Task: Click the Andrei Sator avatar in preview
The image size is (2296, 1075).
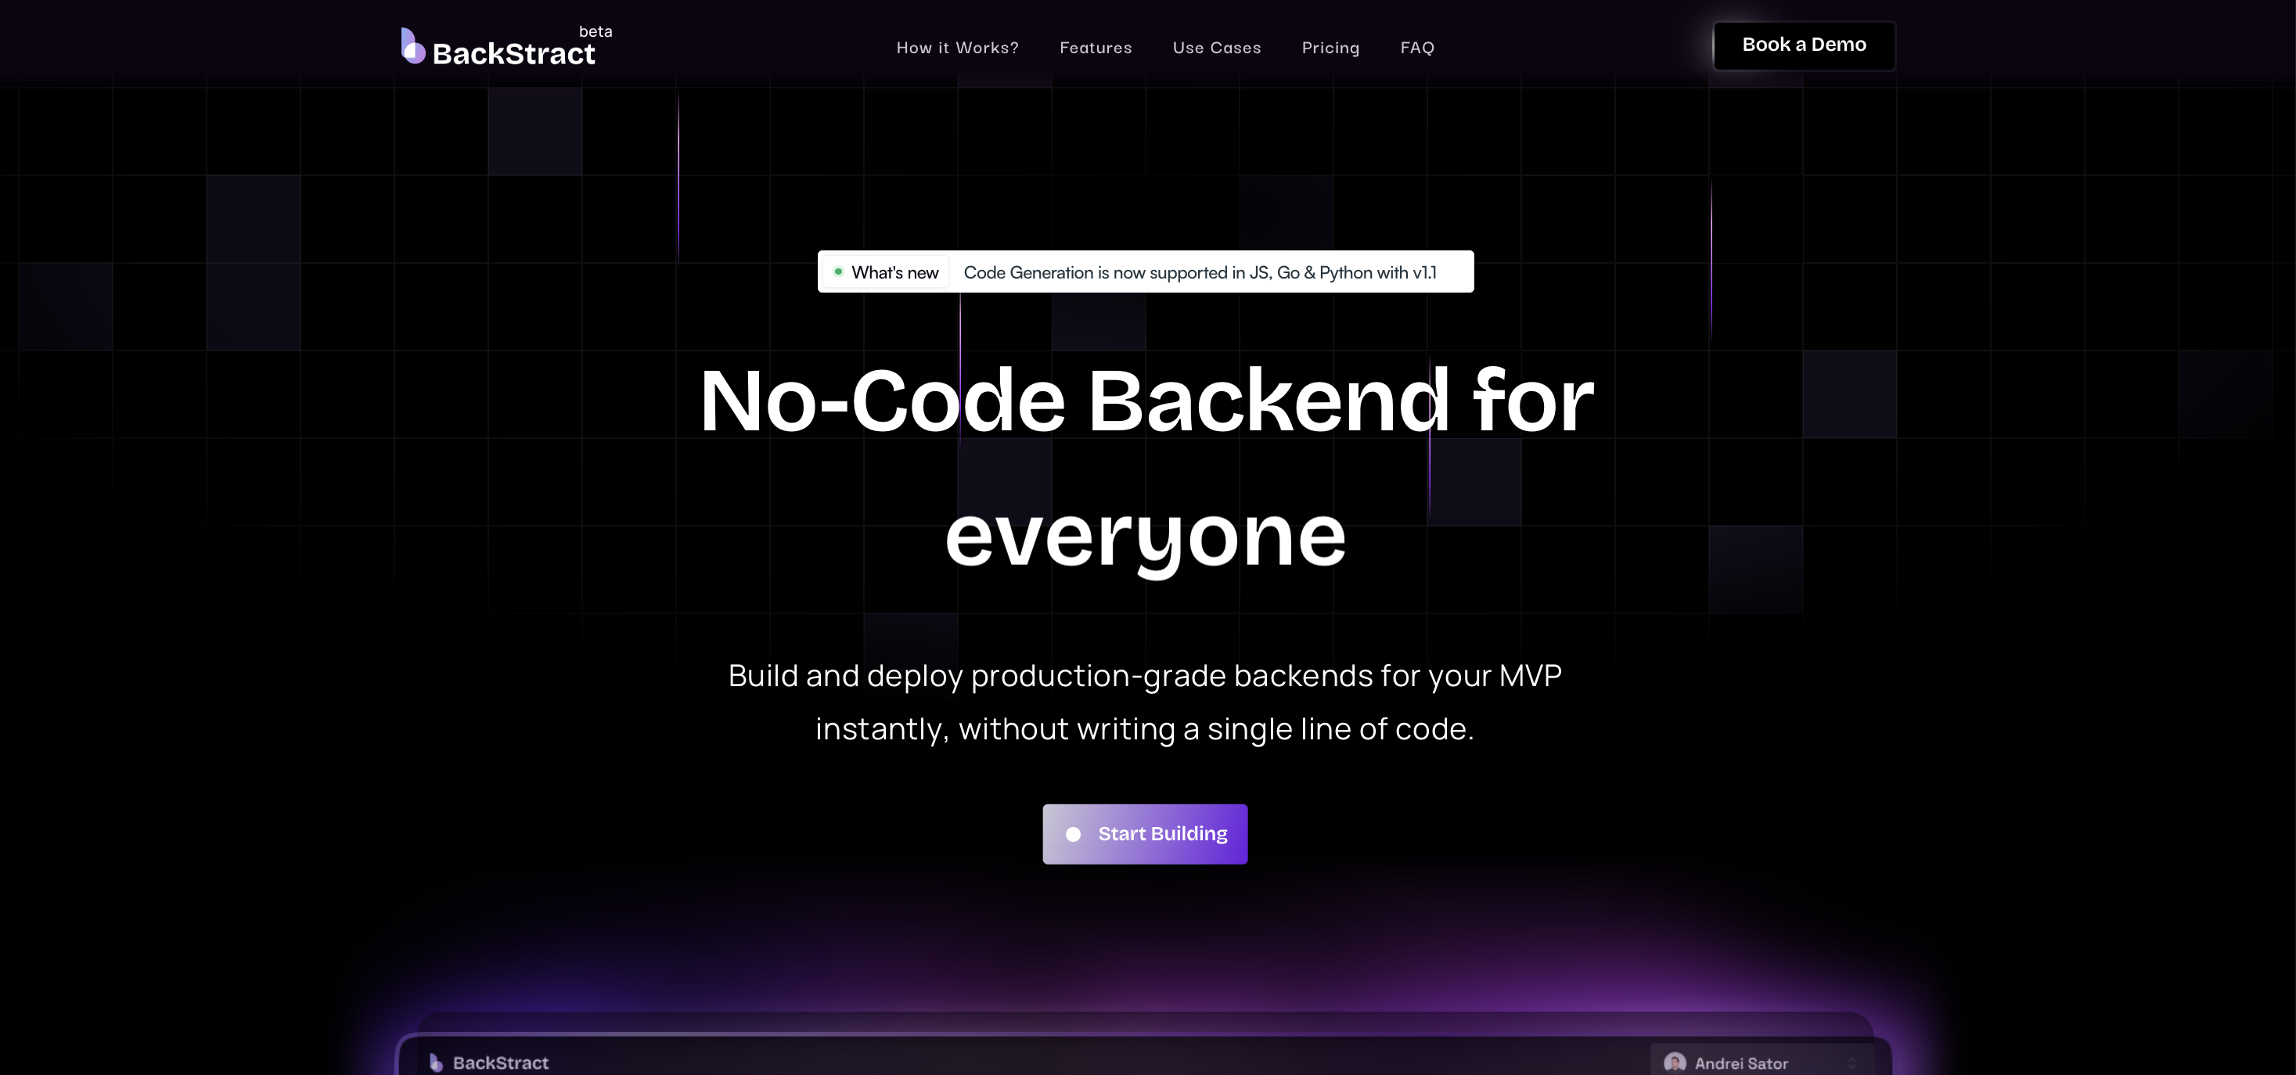Action: click(x=1674, y=1063)
